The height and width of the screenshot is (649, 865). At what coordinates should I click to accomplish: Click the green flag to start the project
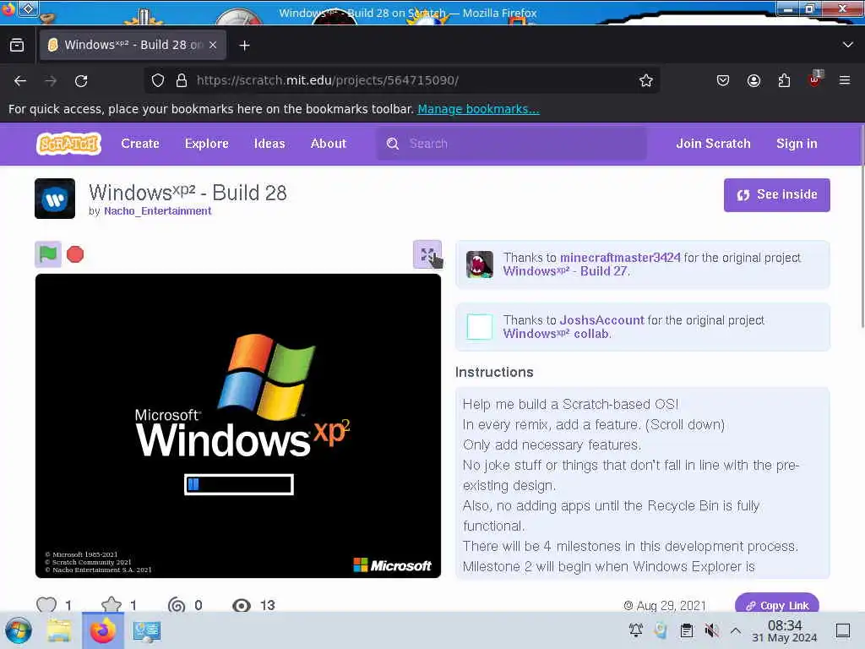pyautogui.click(x=48, y=254)
